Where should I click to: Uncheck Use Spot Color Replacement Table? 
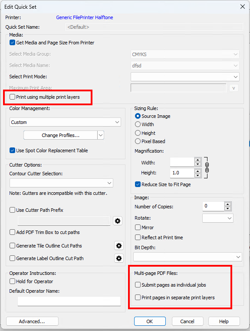[x=13, y=150]
